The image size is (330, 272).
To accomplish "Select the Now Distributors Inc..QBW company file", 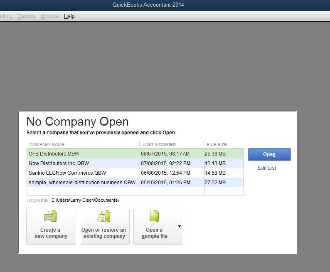I will pyautogui.click(x=59, y=163).
